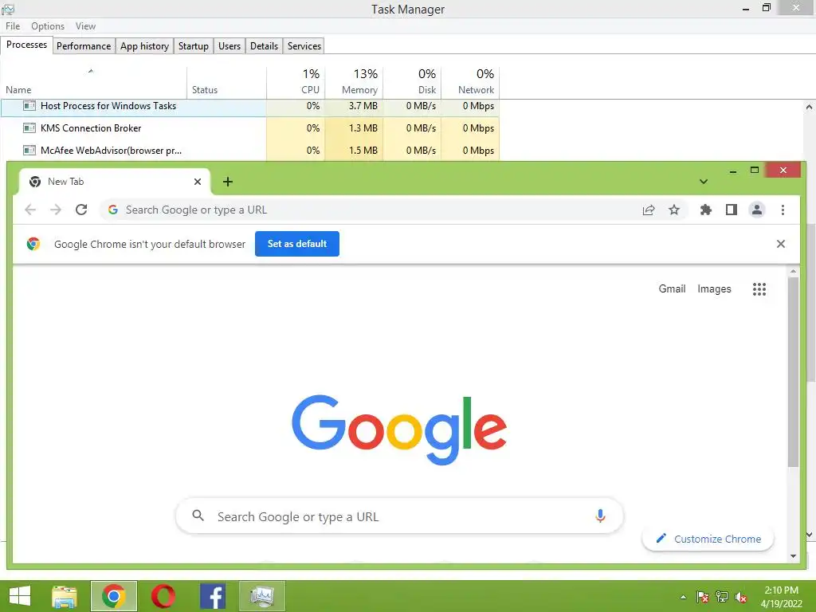Open Chrome Extensions puzzle icon
The height and width of the screenshot is (612, 816).
(x=706, y=210)
